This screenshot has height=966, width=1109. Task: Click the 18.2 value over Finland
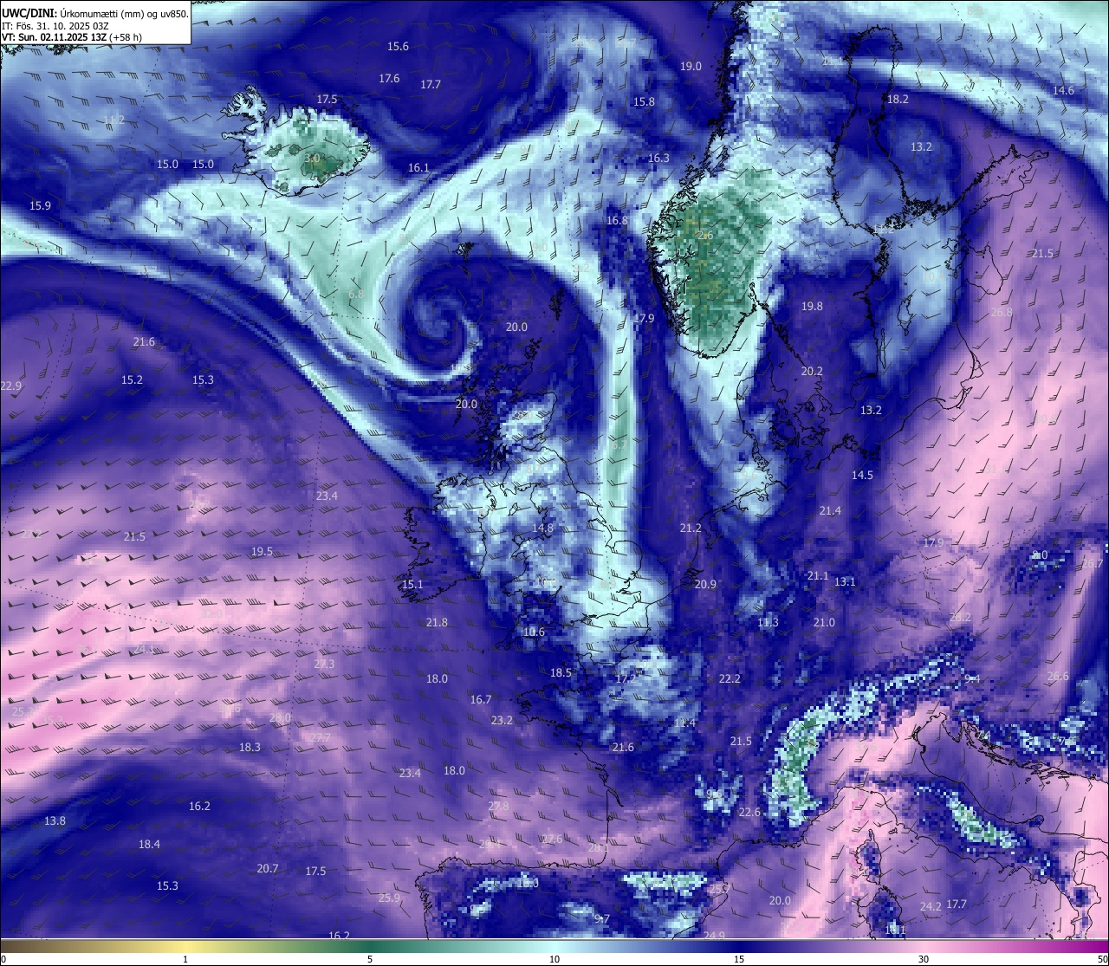coord(898,100)
